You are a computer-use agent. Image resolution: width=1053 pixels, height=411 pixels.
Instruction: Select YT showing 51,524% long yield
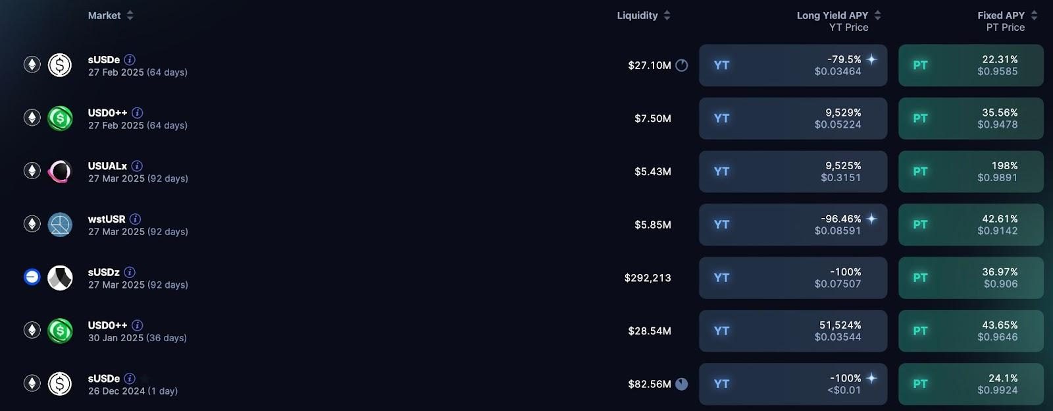(792, 331)
